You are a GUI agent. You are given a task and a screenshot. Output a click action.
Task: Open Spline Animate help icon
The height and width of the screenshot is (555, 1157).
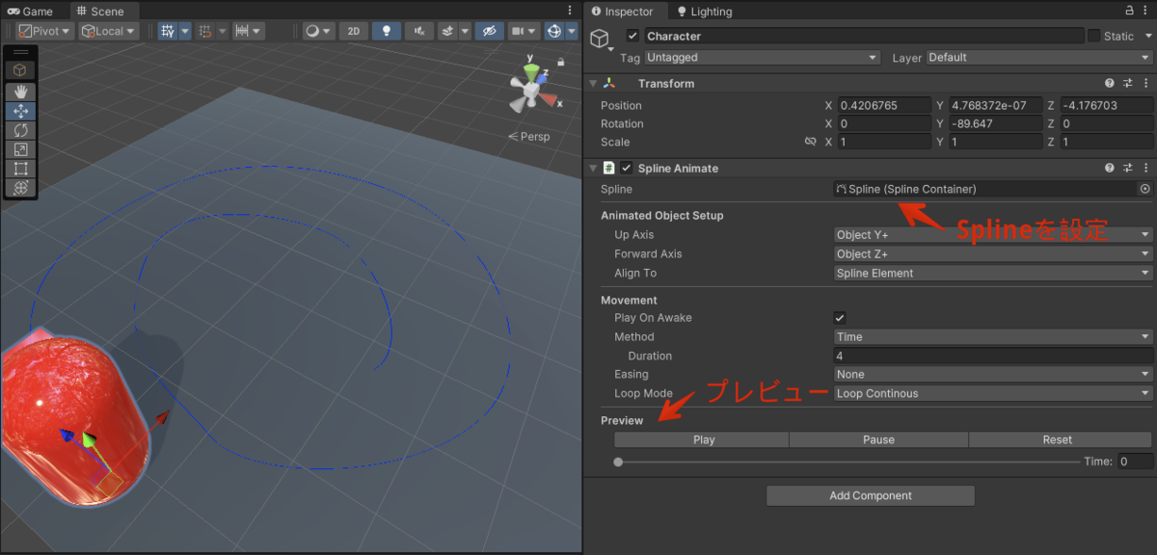coord(1110,168)
